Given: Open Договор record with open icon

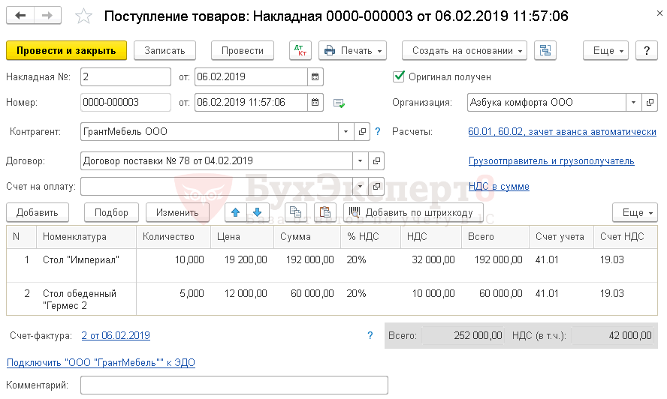Looking at the screenshot, I should tap(376, 161).
